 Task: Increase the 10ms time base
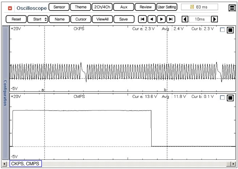(215, 19)
